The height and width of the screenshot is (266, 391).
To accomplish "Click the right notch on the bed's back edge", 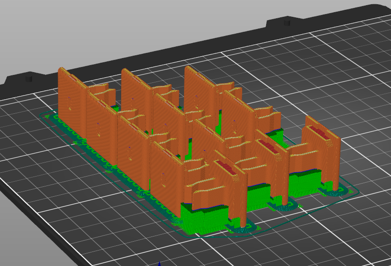I will [x=284, y=22].
